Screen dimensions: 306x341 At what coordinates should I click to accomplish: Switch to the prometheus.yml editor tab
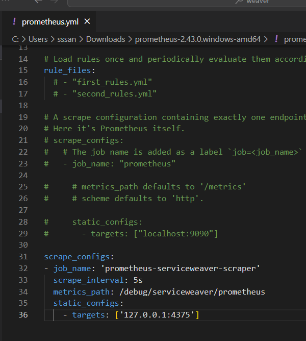(50, 22)
